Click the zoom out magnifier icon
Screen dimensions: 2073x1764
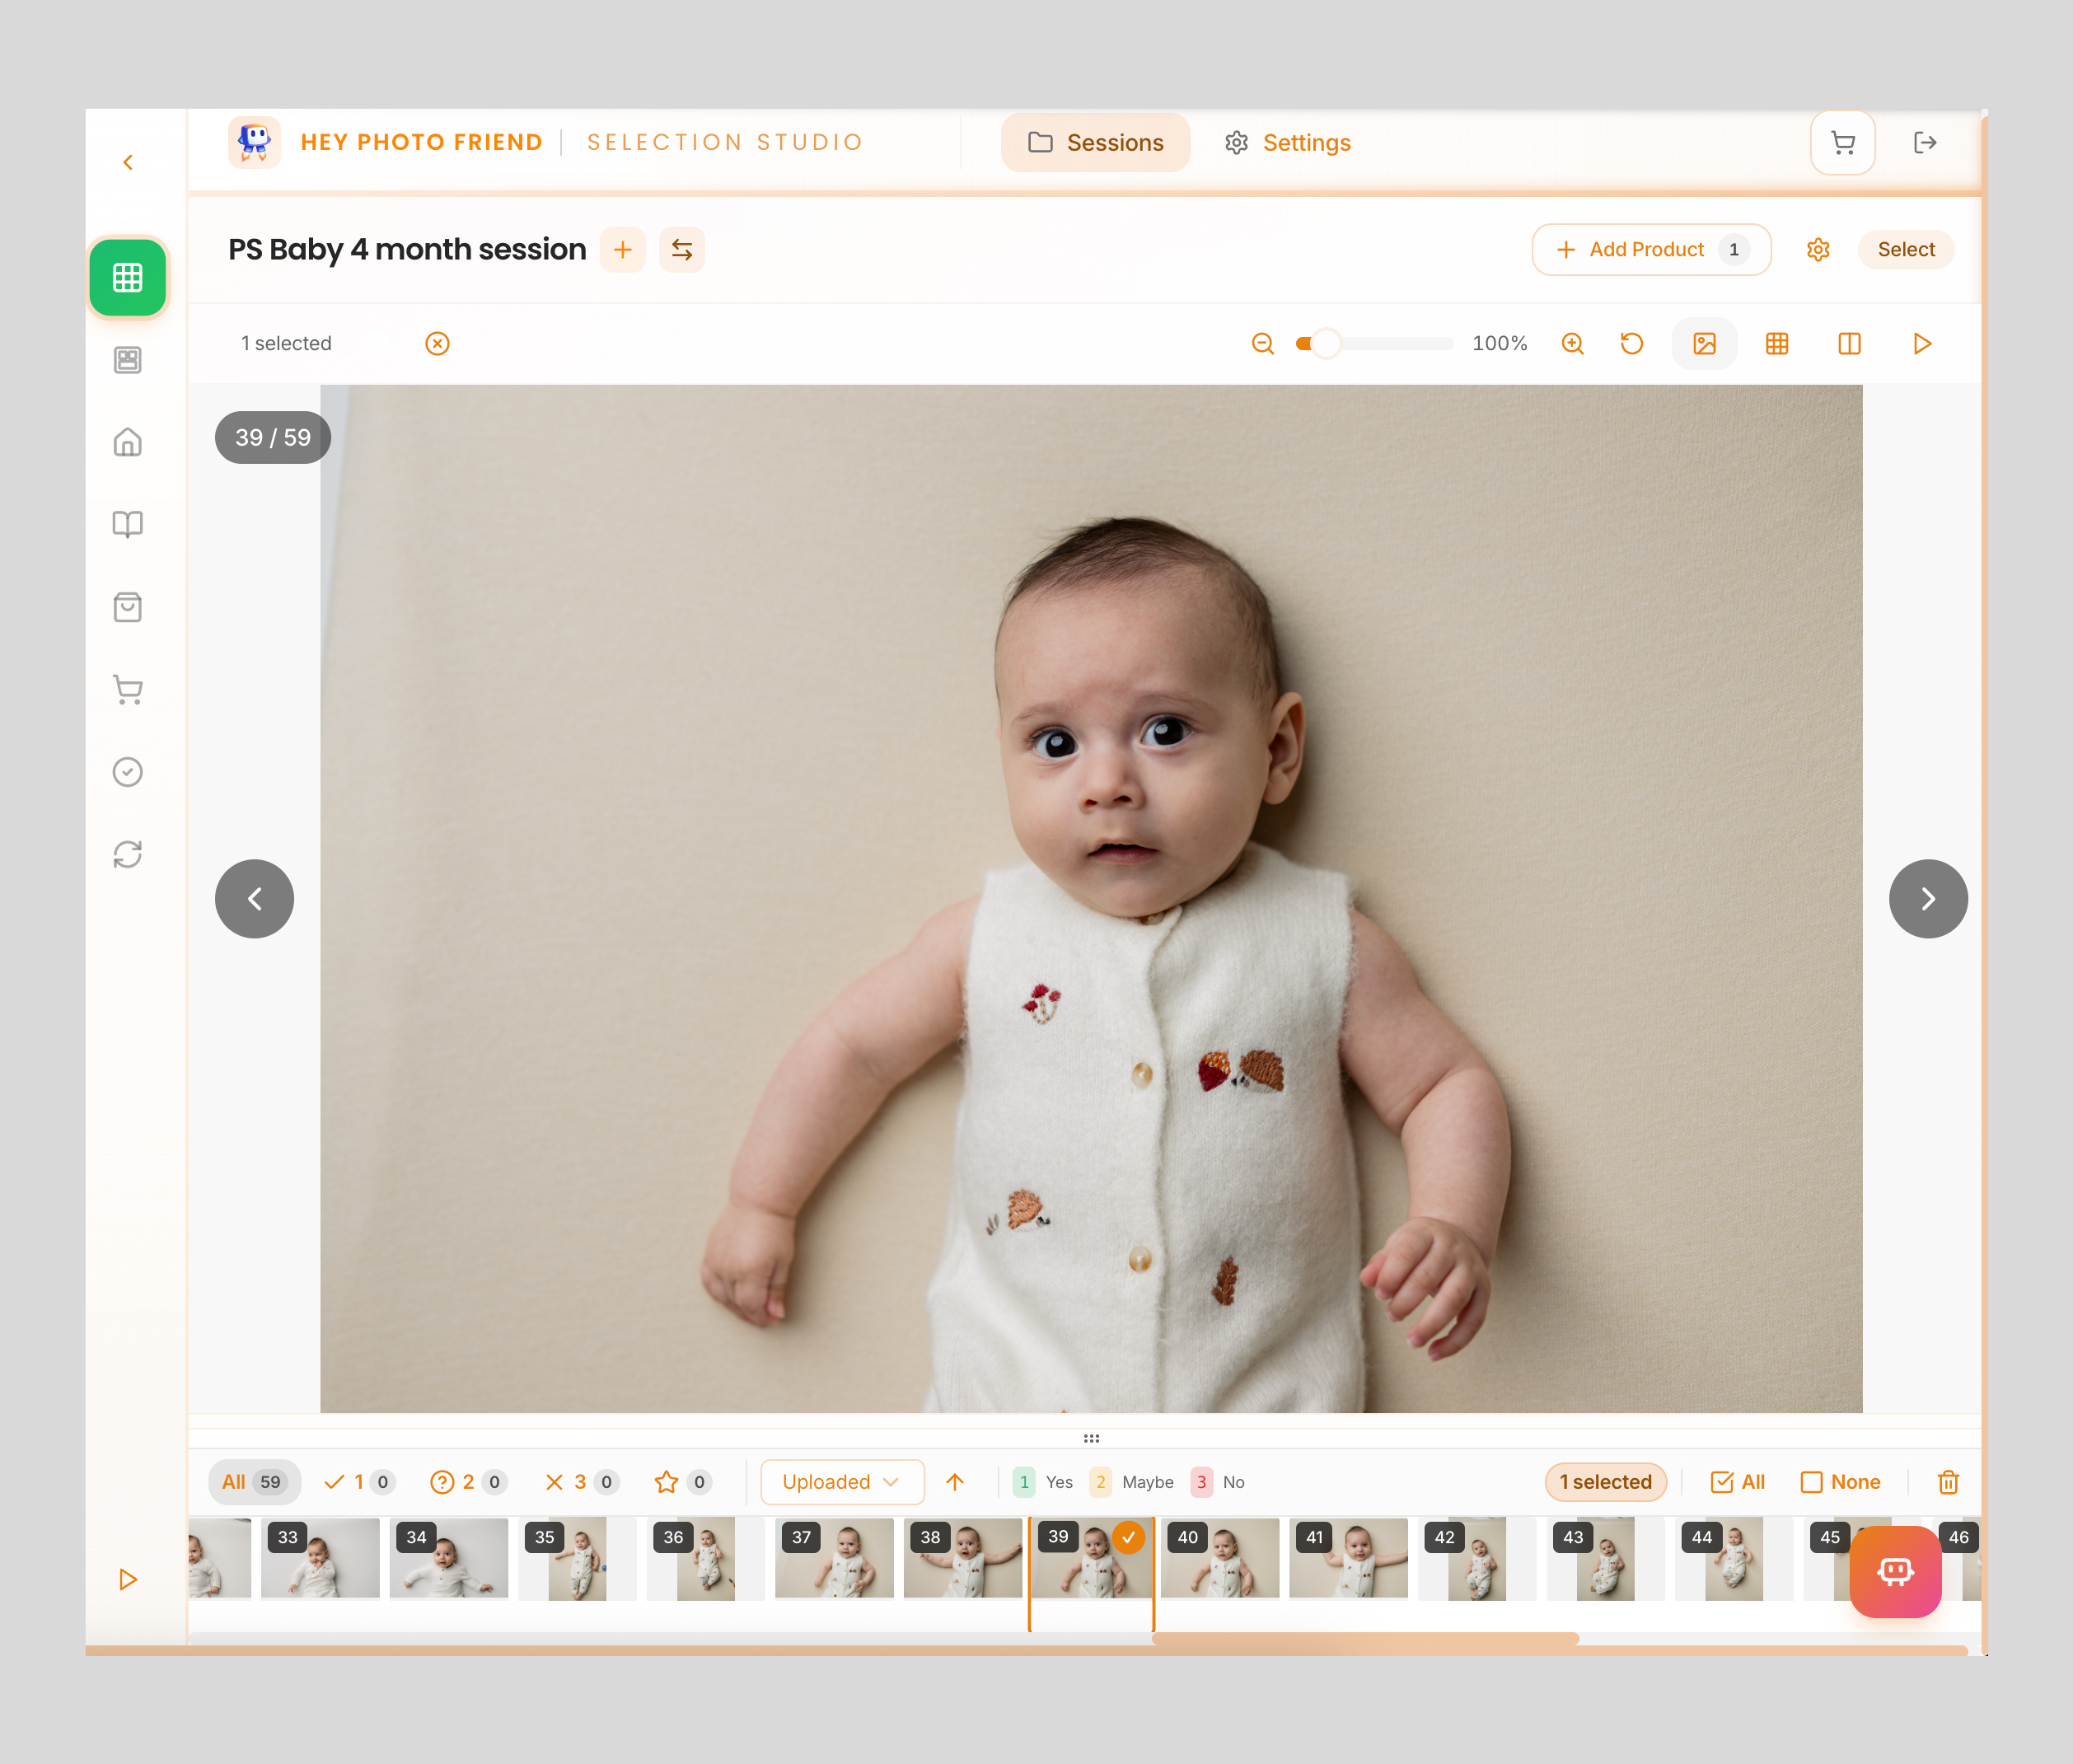point(1262,344)
